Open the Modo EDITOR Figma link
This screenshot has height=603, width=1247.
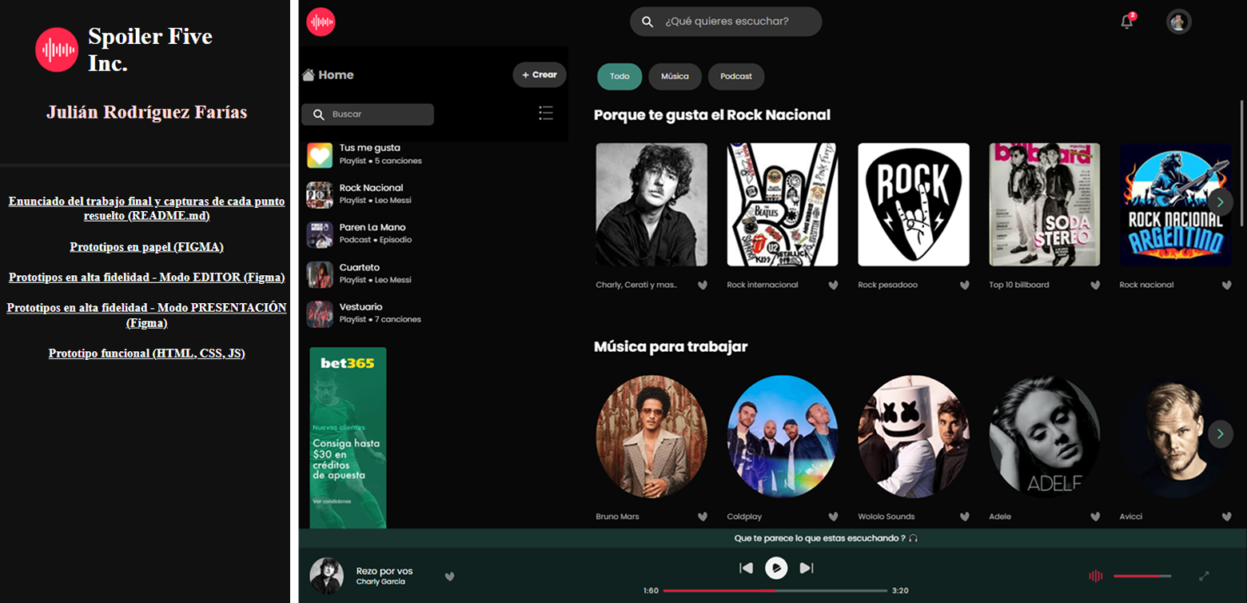pos(146,278)
